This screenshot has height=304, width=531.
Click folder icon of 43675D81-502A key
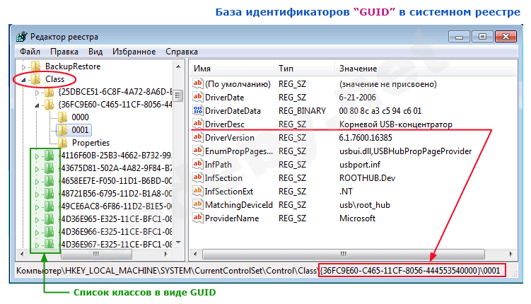[49, 168]
